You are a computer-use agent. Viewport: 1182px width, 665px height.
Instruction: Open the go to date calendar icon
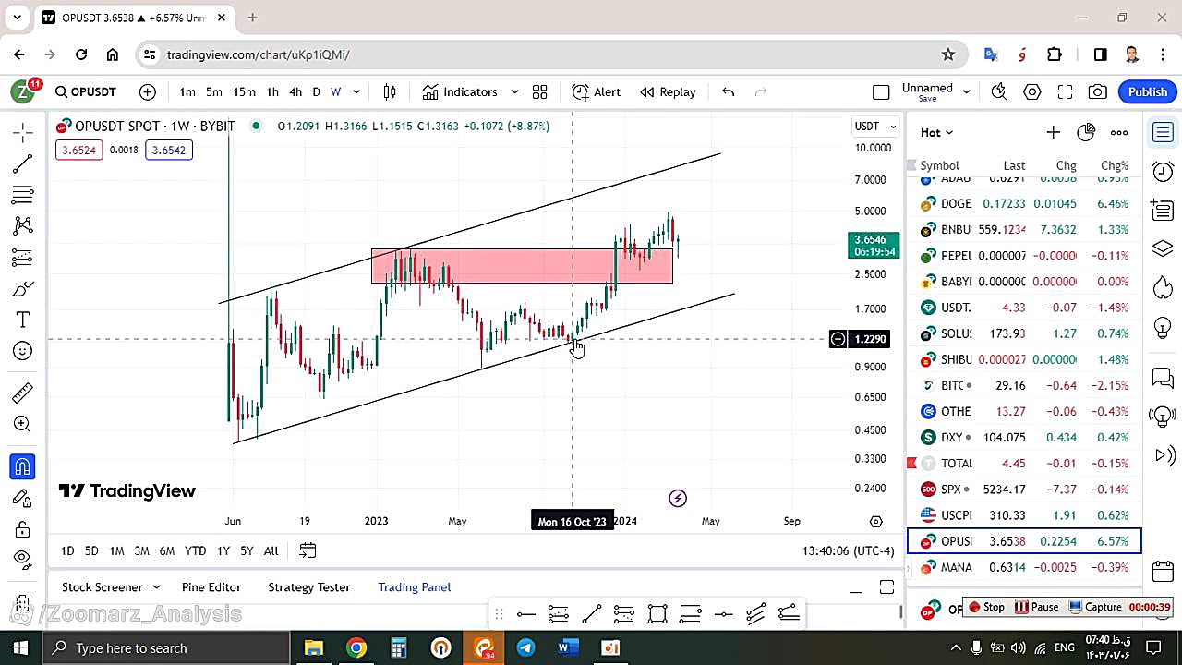click(308, 550)
